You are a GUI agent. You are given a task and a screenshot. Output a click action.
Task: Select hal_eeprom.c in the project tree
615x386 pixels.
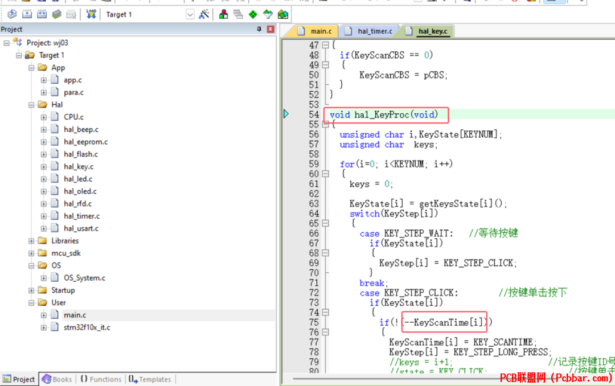pyautogui.click(x=86, y=142)
